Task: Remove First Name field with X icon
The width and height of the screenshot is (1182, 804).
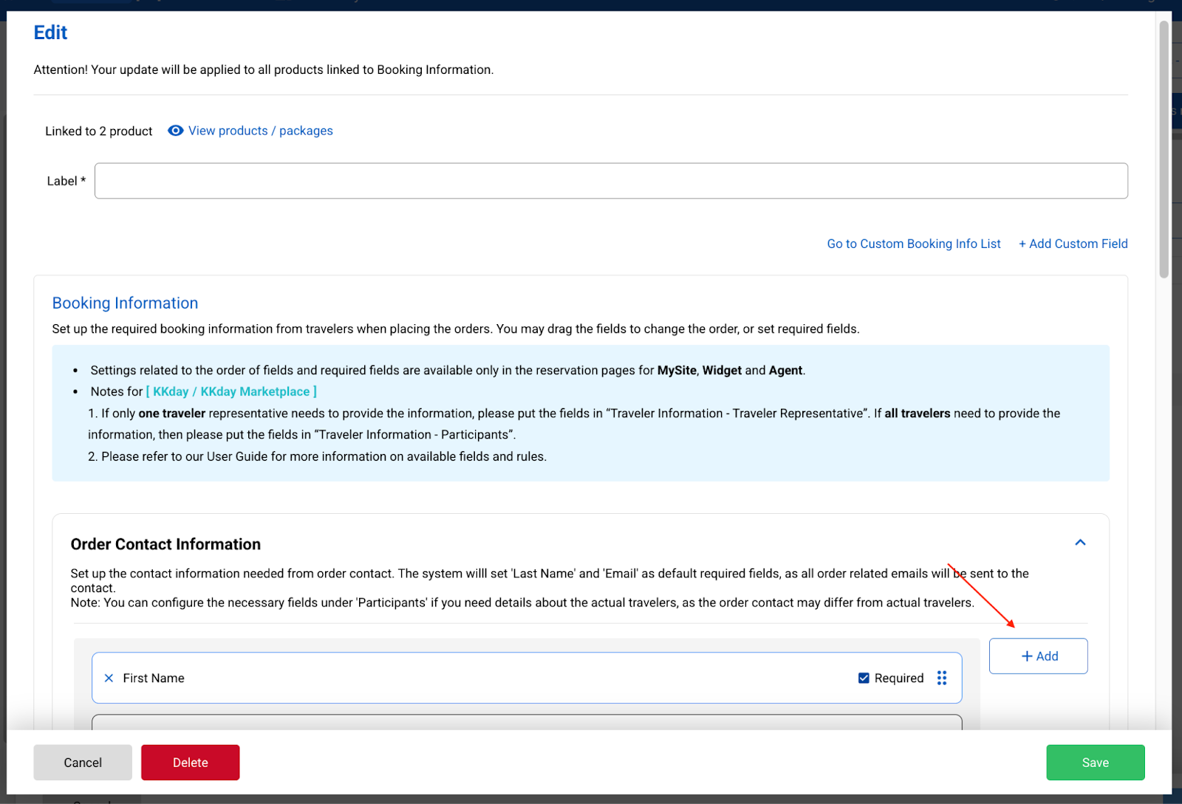Action: pyautogui.click(x=109, y=678)
